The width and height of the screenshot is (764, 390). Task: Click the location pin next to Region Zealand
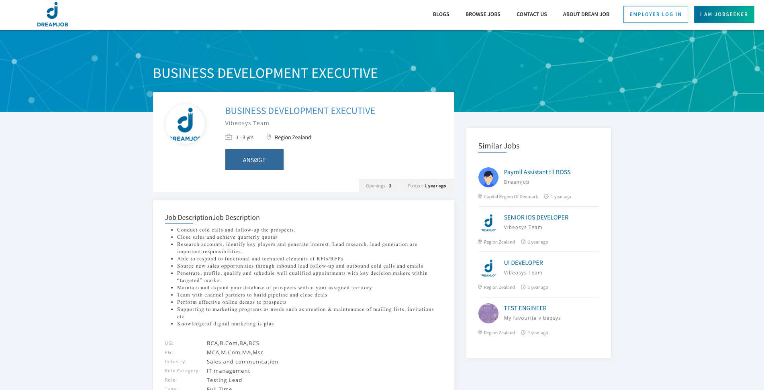click(269, 137)
